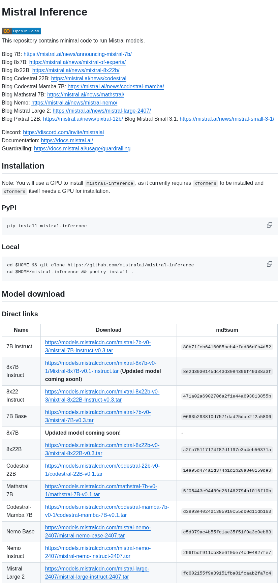This screenshot has height=586, width=279.
Task: Click the Local subheading
Action: coord(10,247)
